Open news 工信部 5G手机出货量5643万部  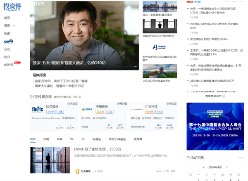[x=216, y=52]
